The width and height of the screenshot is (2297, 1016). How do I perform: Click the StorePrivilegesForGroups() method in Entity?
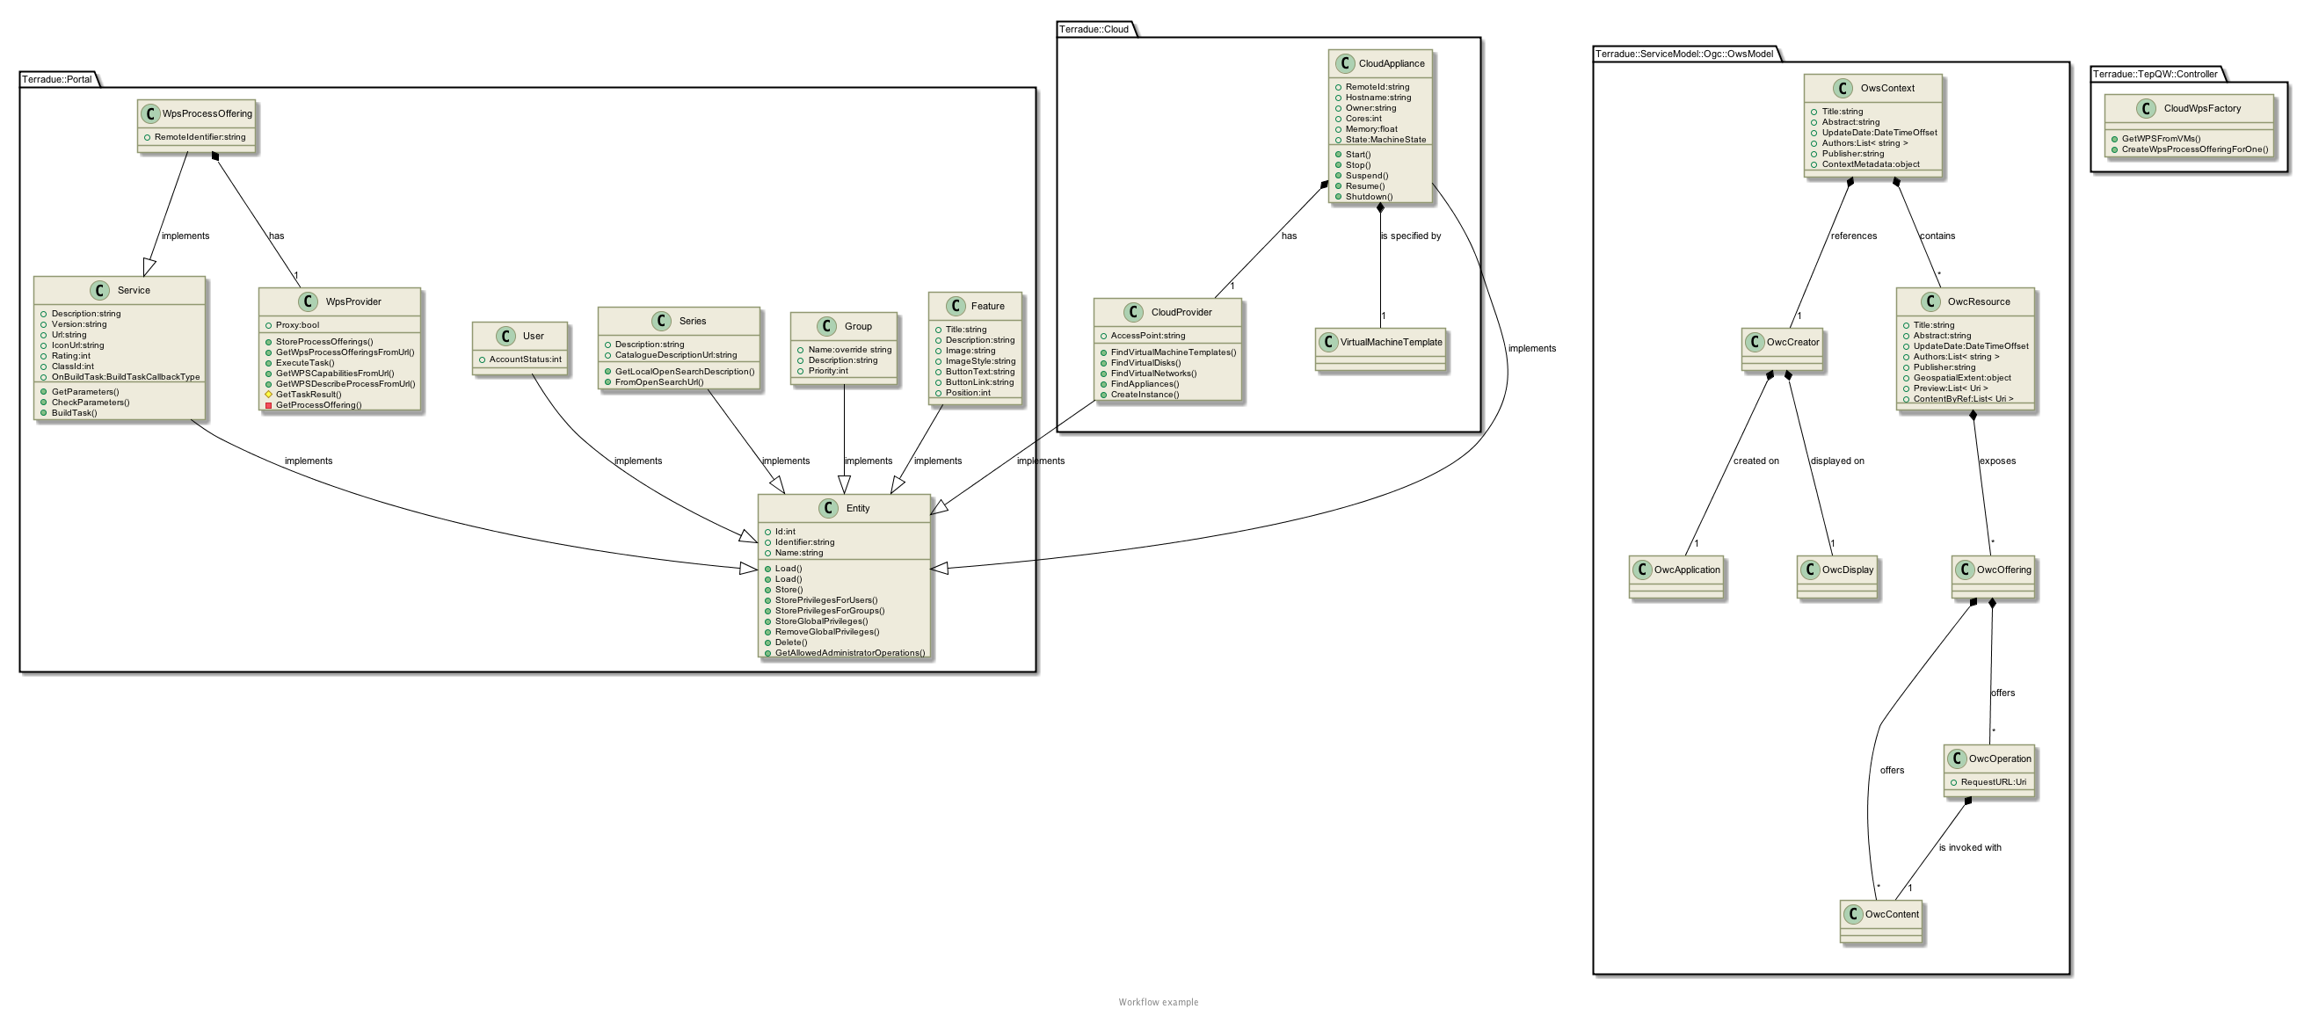point(830,611)
